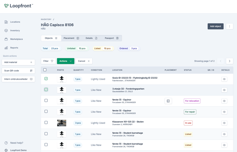
Task: Open Locations from the sidebar
Action: 12,22
